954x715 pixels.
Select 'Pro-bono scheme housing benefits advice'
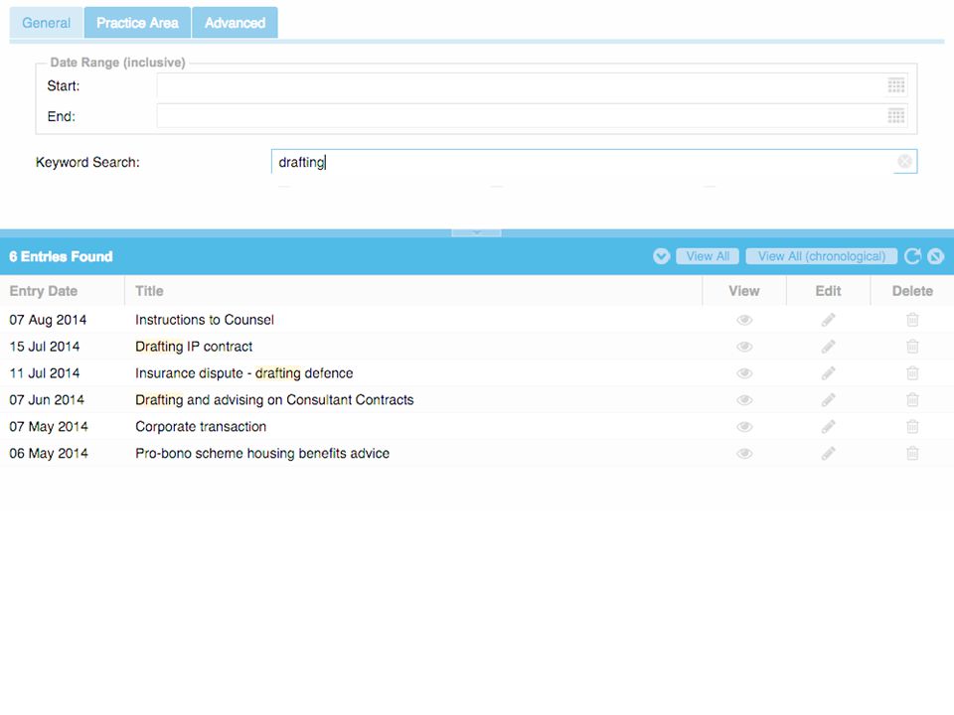[x=262, y=454]
